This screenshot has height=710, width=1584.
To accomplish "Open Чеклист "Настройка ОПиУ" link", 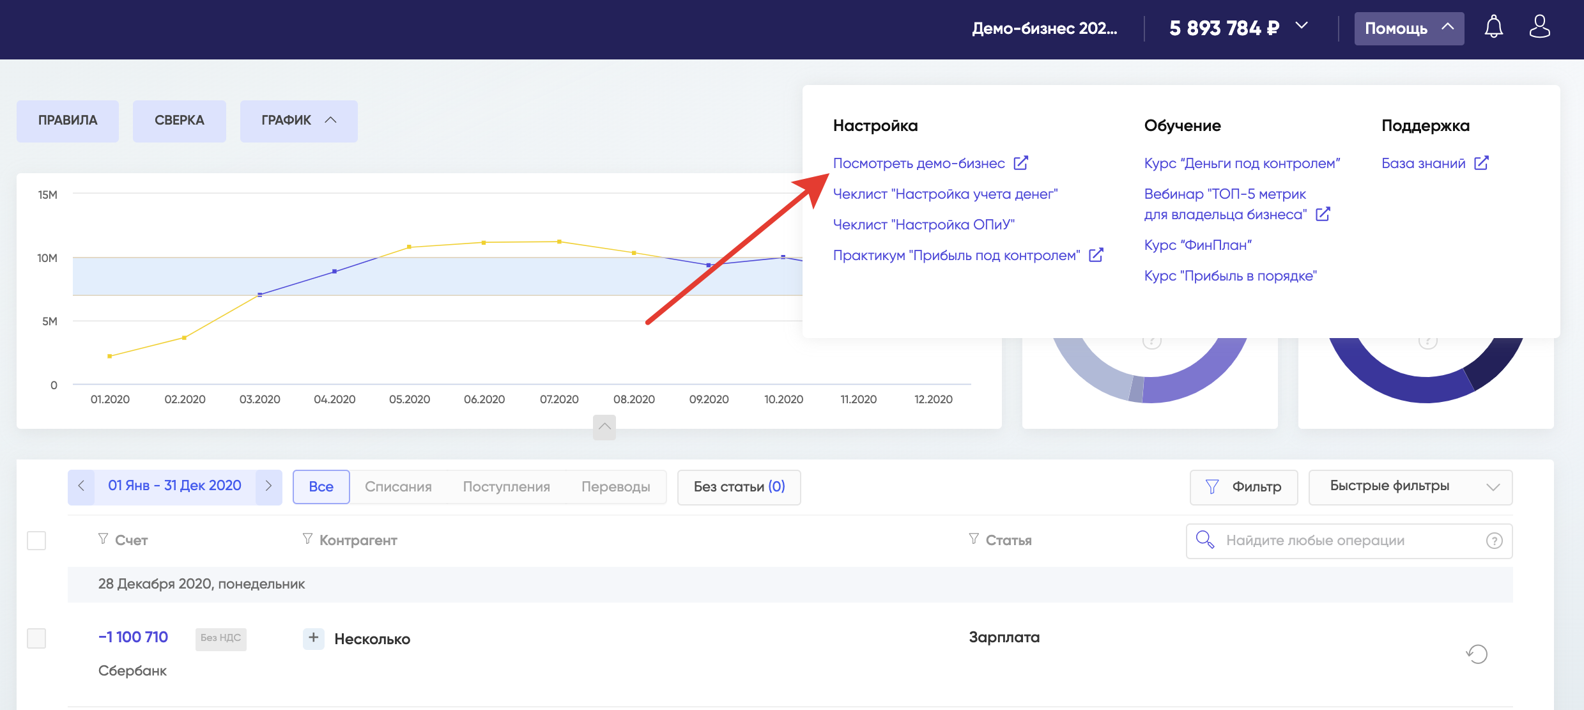I will 923,225.
